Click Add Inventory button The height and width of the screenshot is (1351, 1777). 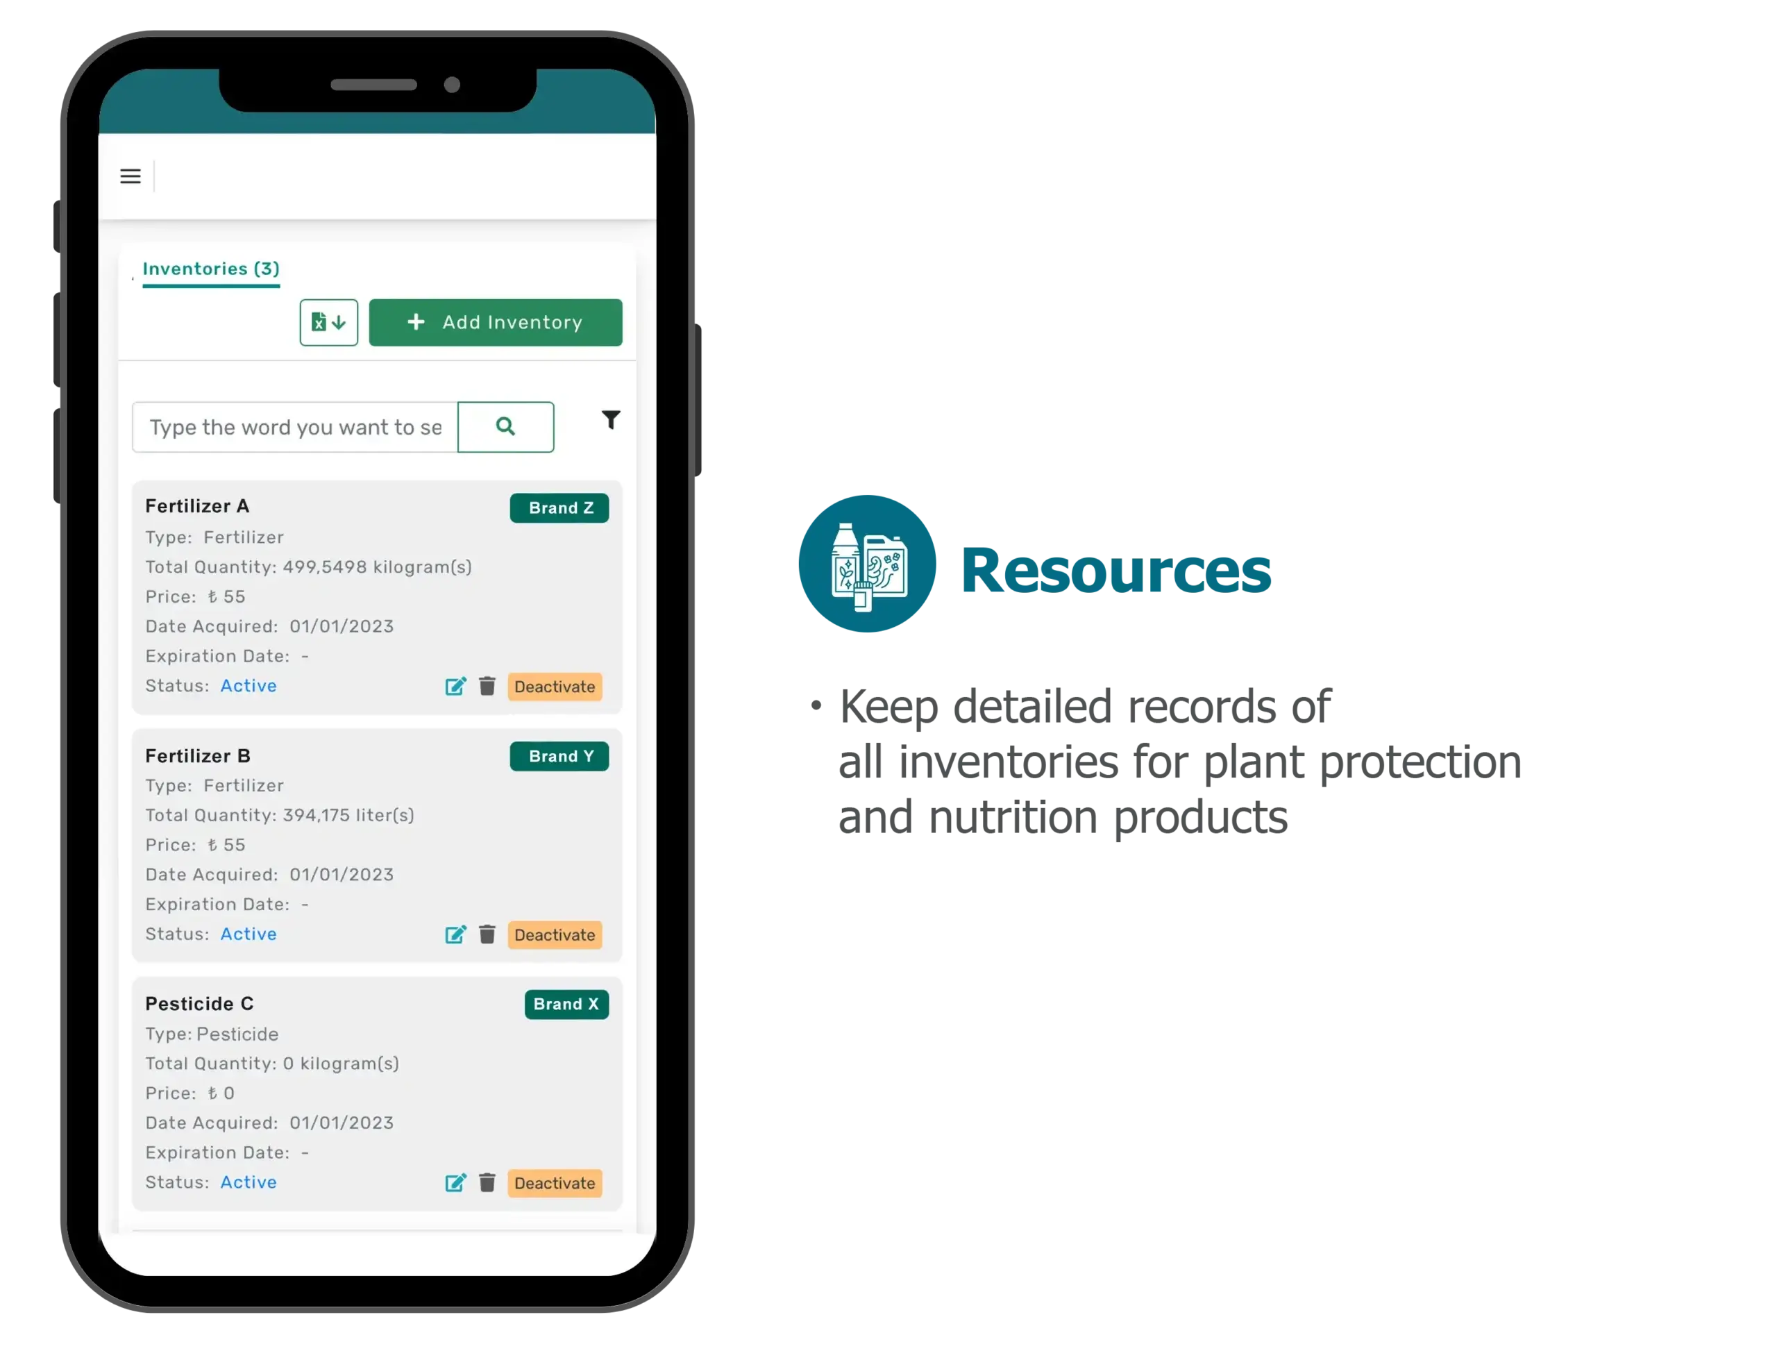point(495,321)
